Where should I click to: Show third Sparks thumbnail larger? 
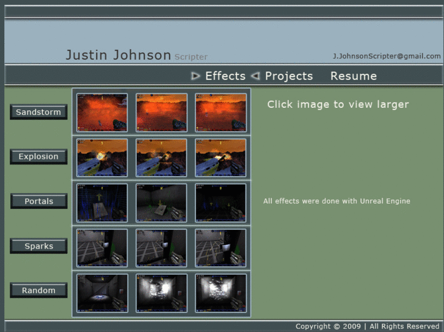(x=220, y=248)
